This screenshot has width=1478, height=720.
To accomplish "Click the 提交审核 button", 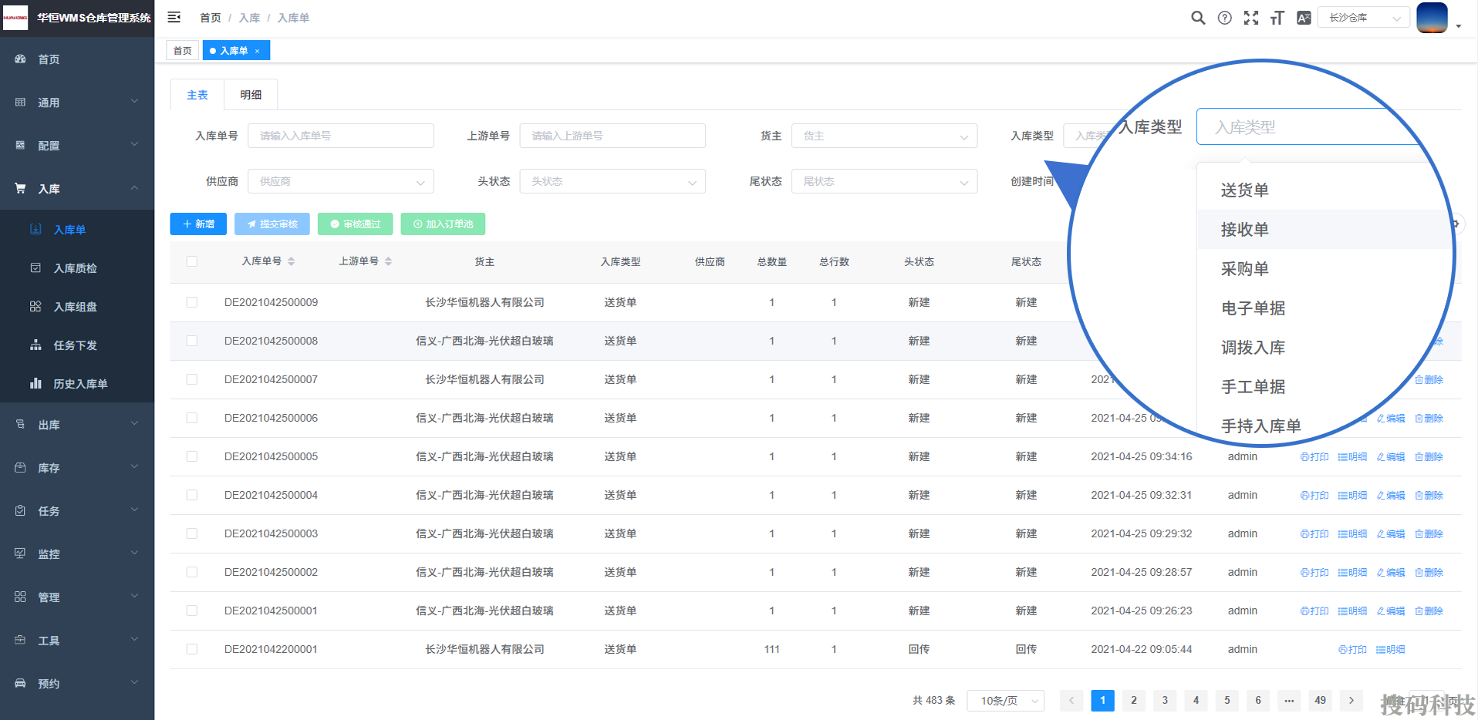I will coord(272,224).
